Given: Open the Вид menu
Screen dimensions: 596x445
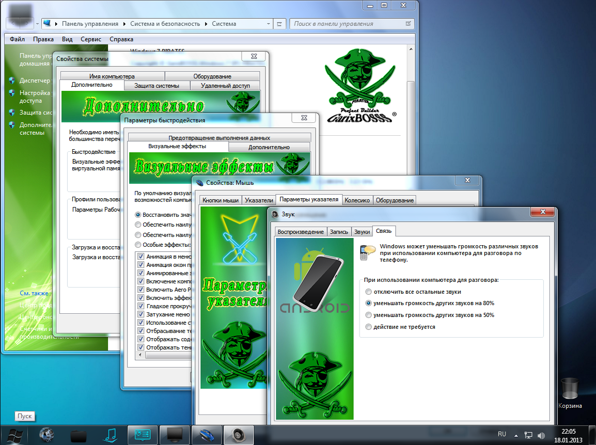Looking at the screenshot, I should (67, 39).
